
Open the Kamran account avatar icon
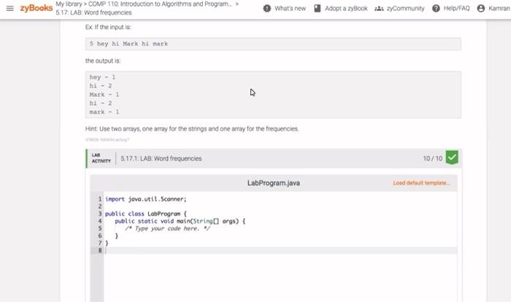[480, 9]
